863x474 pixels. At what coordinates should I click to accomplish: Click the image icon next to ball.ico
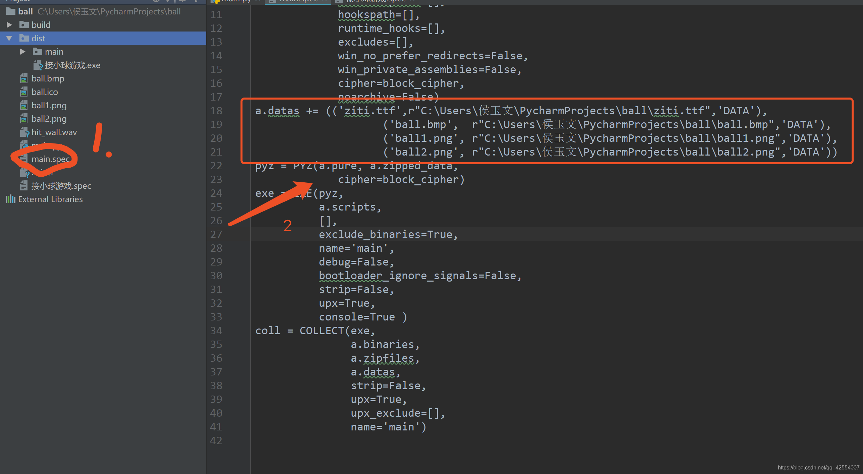coord(24,92)
